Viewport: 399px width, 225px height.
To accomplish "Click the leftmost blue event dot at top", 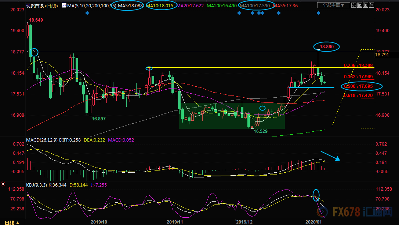I will pyautogui.click(x=87, y=13).
